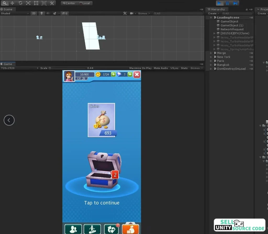
Task: Click the Hierarchy search field
Action: click(237, 13)
